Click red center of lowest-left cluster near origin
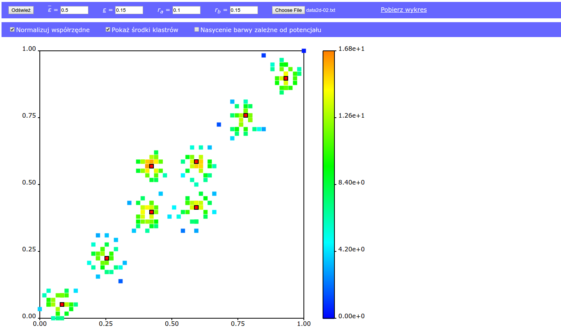This screenshot has width=561, height=332. 62,304
